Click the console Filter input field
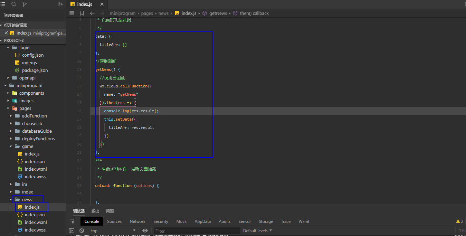The height and width of the screenshot is (236, 466). pyautogui.click(x=196, y=231)
